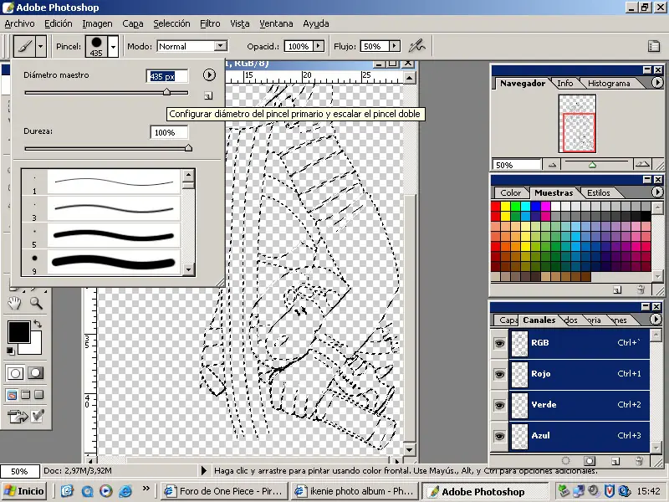The image size is (669, 502).
Task: Swap foreground and background colors
Action: 37,324
